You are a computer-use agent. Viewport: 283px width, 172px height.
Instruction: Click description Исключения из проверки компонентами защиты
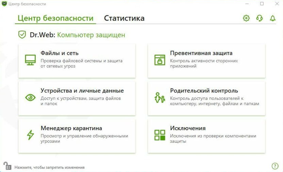pos(213,138)
